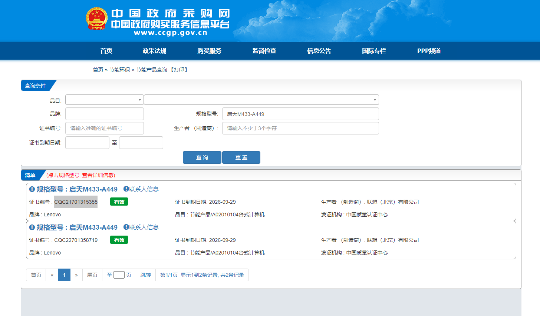
Task: Click the 重置 reset button
Action: pos(241,157)
